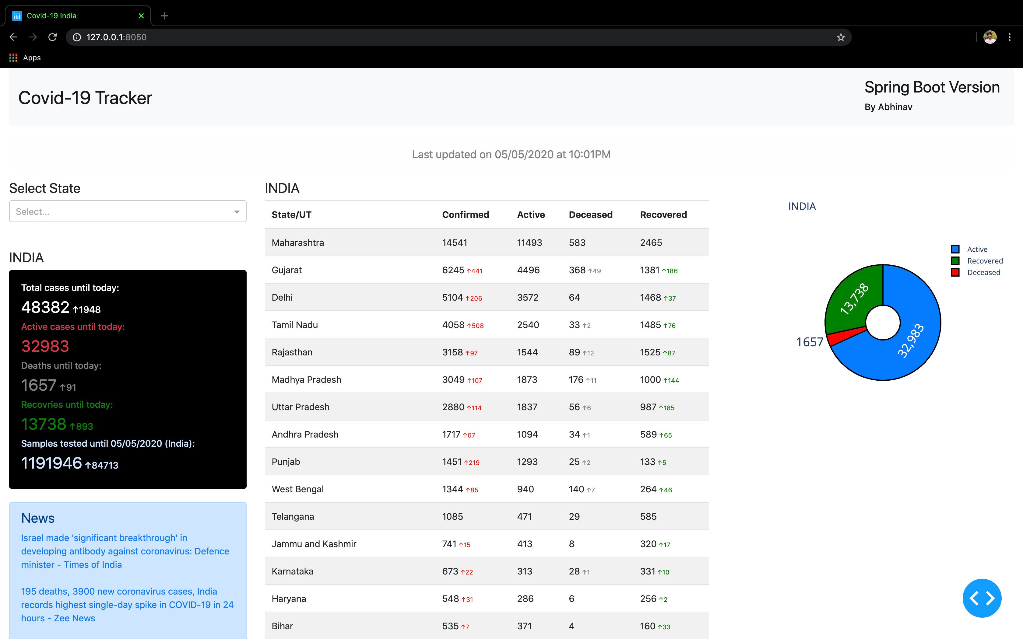This screenshot has height=639, width=1023.
Task: Toggle the Recovered series in the pie legend
Action: tap(985, 261)
